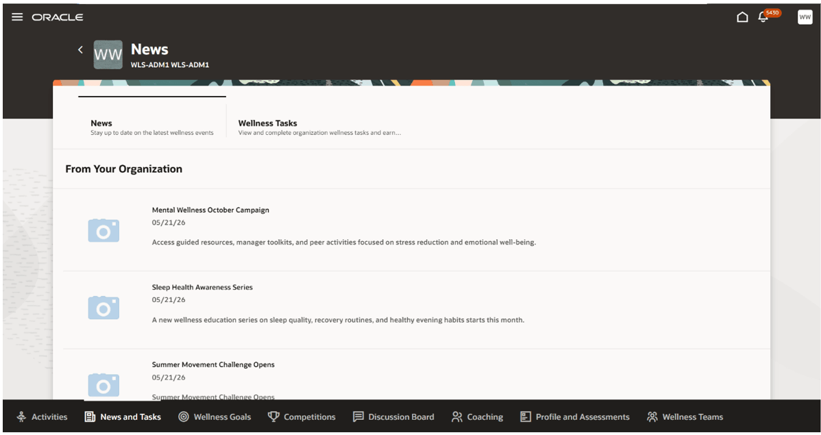This screenshot has height=435, width=821.
Task: Click 'Stay up to date on the latest wellness events'
Action: (152, 133)
